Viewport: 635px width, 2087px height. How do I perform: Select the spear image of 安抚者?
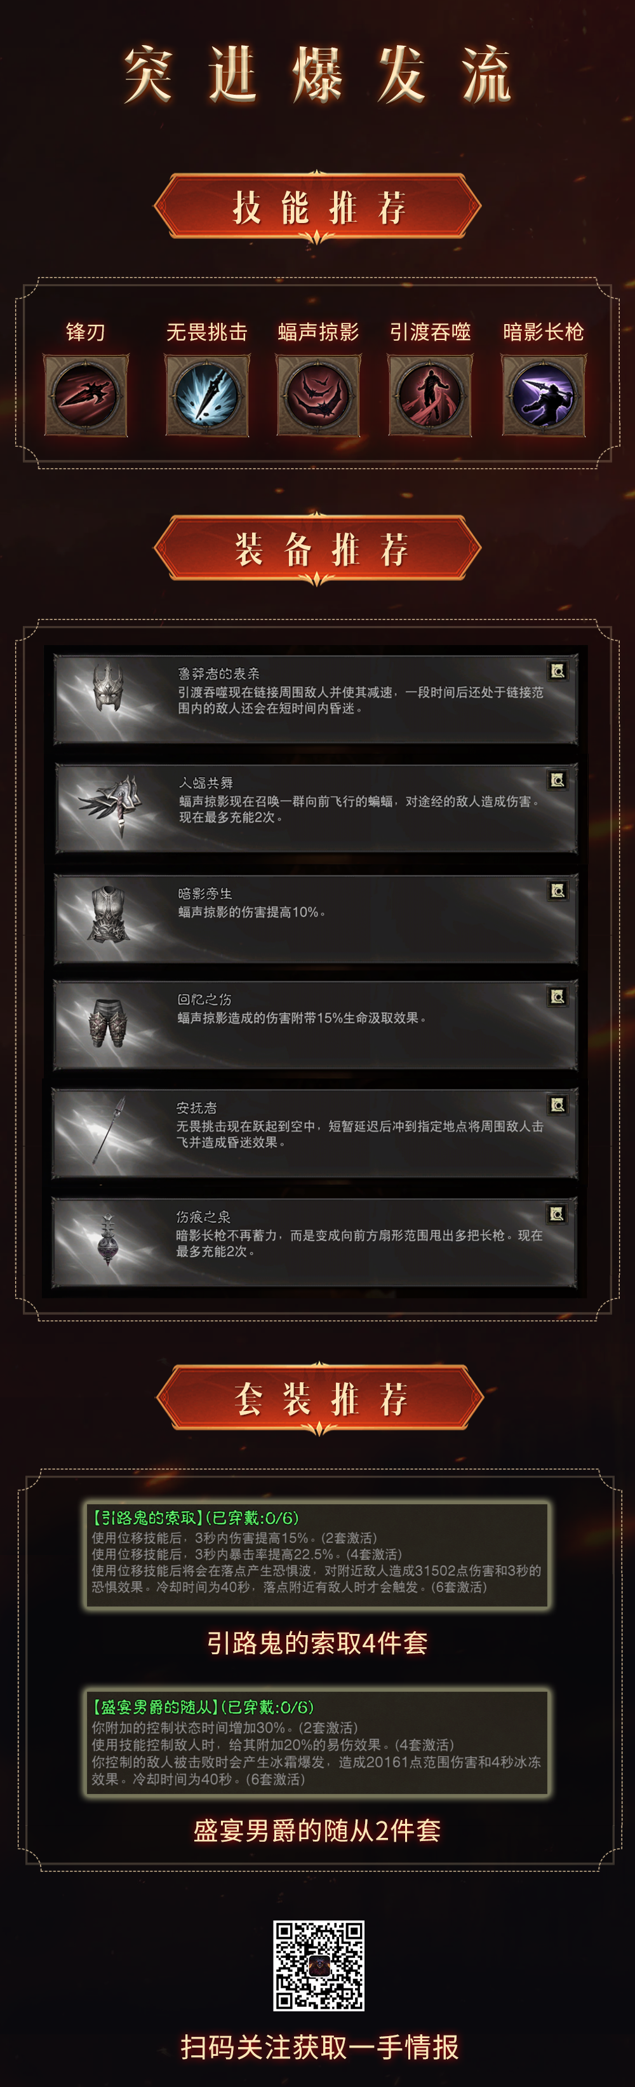point(109,1130)
